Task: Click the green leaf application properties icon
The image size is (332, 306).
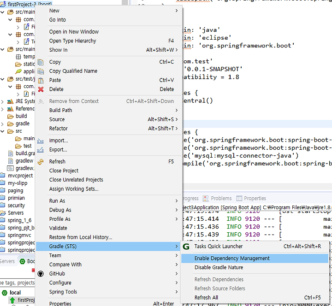Action: click(18, 71)
